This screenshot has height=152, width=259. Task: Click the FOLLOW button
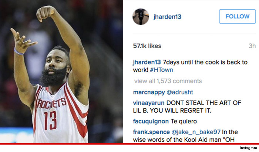[x=238, y=16]
